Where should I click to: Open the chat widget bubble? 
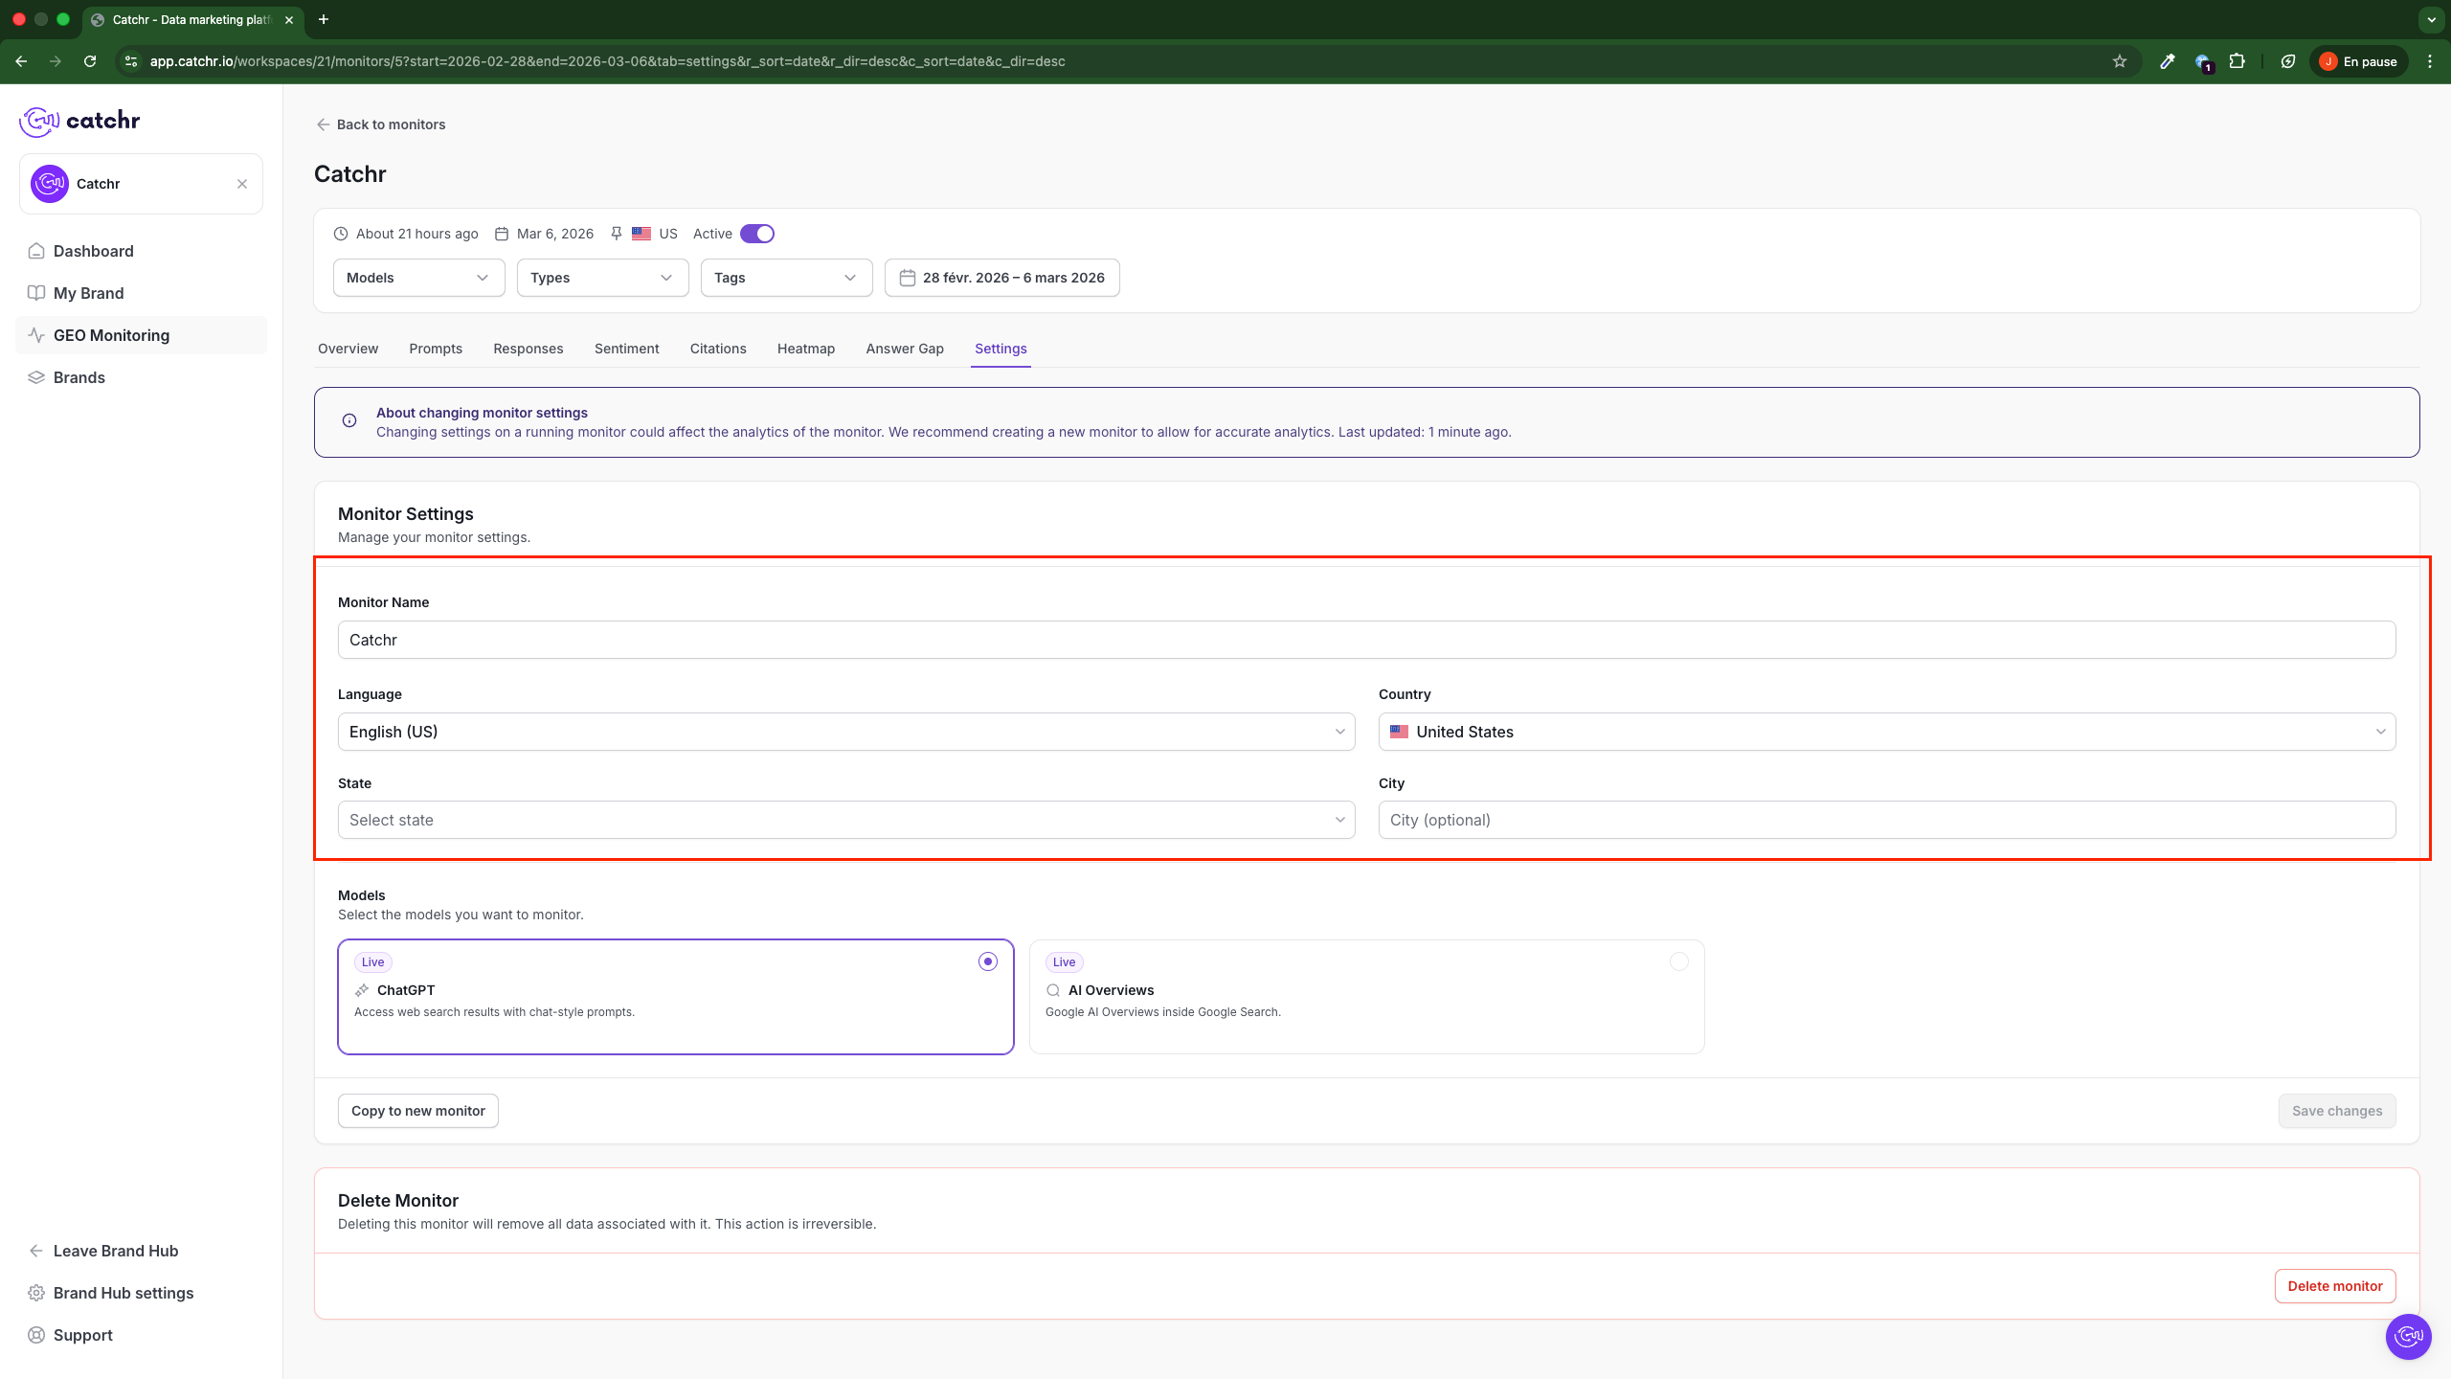(x=2408, y=1336)
